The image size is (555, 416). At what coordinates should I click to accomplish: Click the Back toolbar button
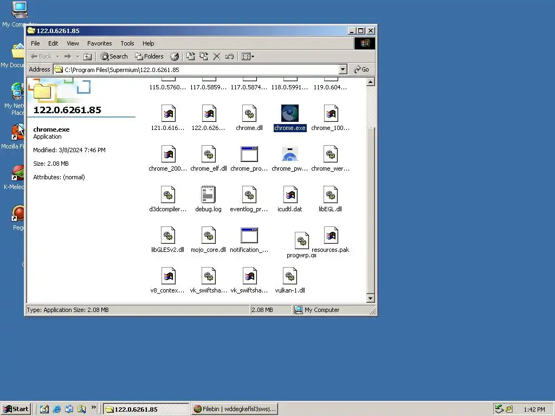click(41, 56)
